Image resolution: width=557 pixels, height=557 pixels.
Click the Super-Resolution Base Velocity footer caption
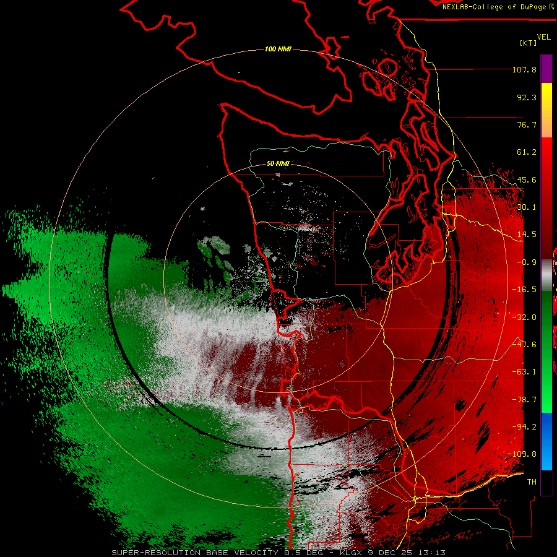tap(278, 553)
